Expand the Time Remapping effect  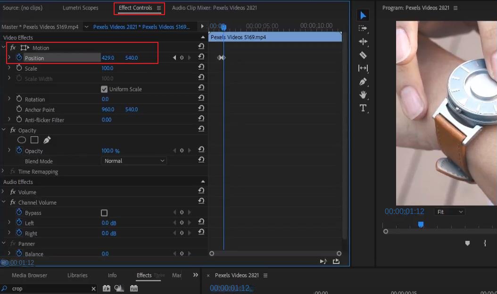tap(3, 171)
